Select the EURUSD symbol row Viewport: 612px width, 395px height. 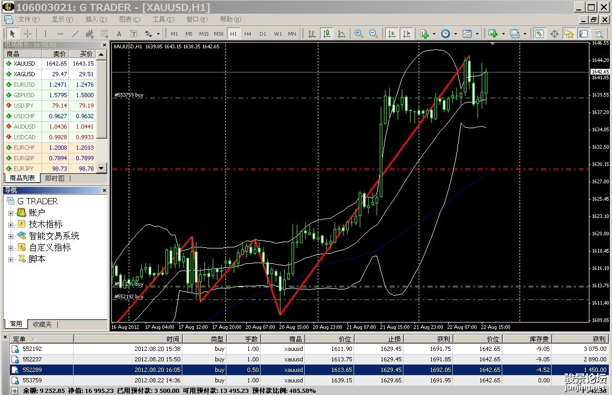50,85
